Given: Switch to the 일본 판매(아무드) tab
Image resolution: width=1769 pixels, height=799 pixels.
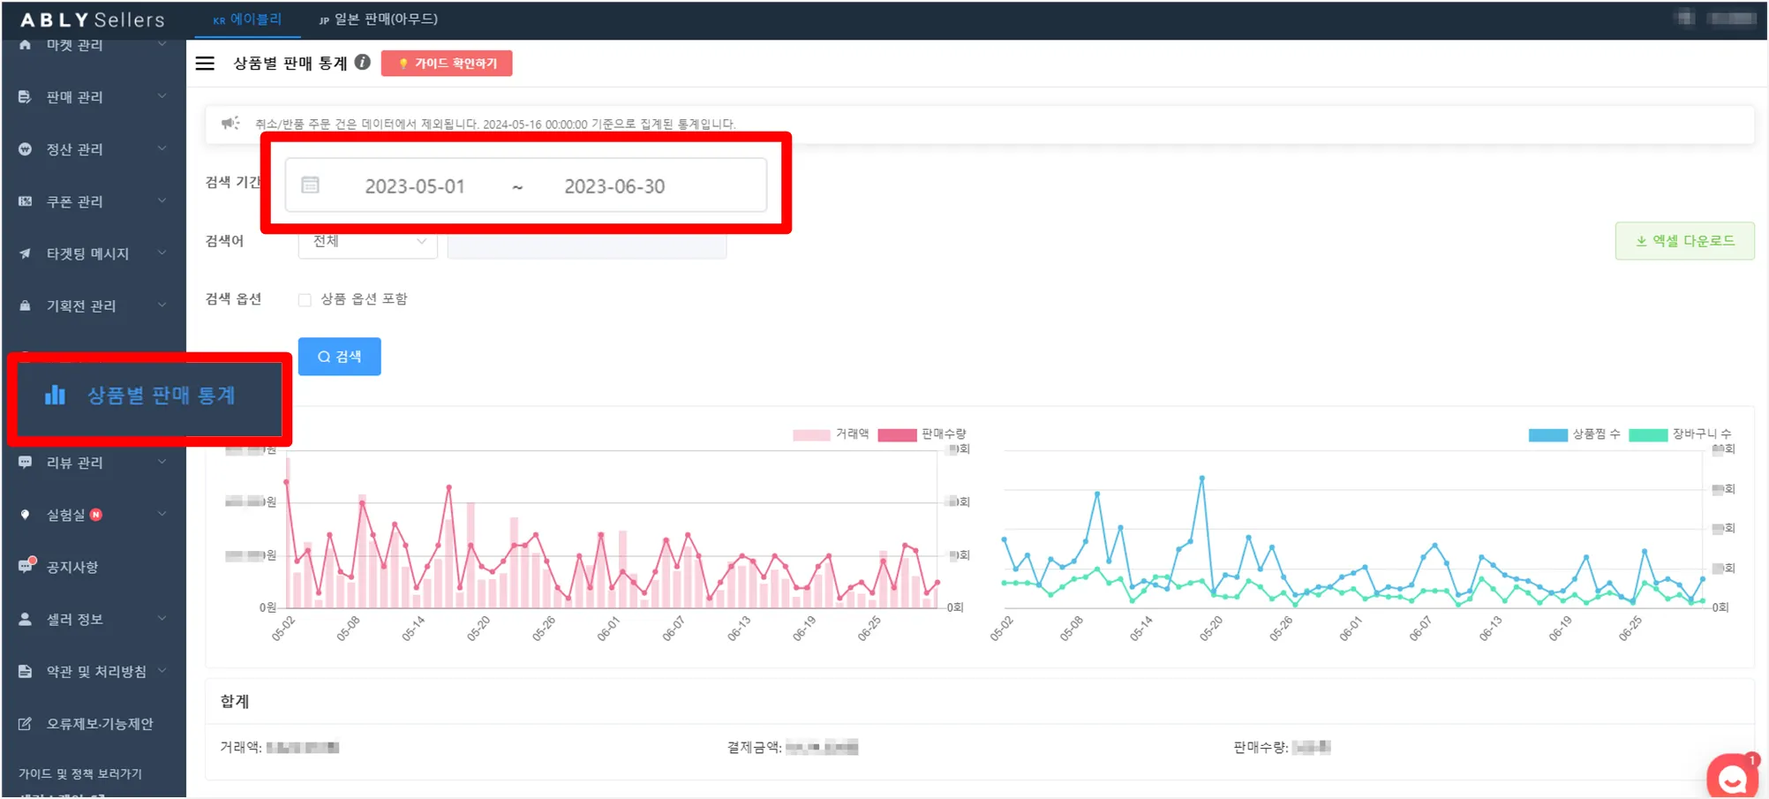Looking at the screenshot, I should (x=378, y=19).
